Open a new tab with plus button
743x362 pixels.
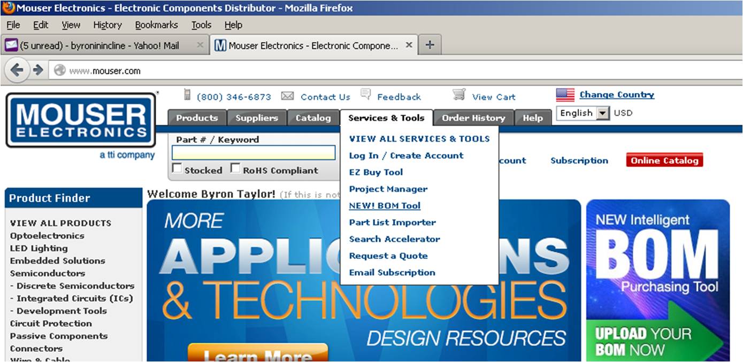tap(429, 45)
